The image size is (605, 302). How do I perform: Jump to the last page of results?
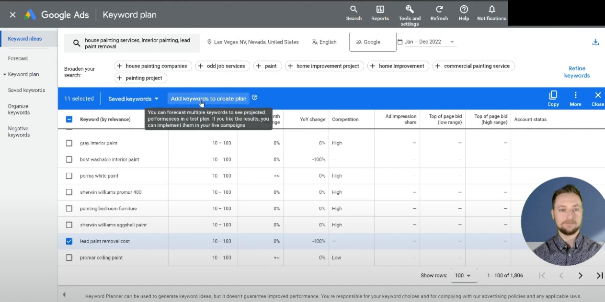[x=599, y=275]
